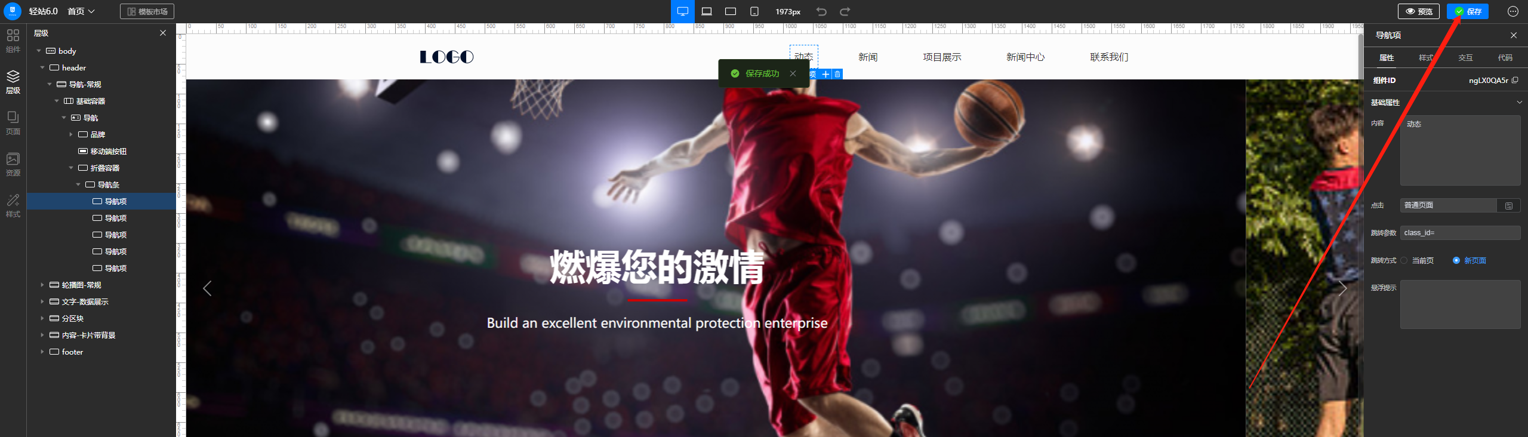Image resolution: width=1528 pixels, height=437 pixels.
Task: Click the 新闻中心 nav menu item
Action: [x=1025, y=57]
